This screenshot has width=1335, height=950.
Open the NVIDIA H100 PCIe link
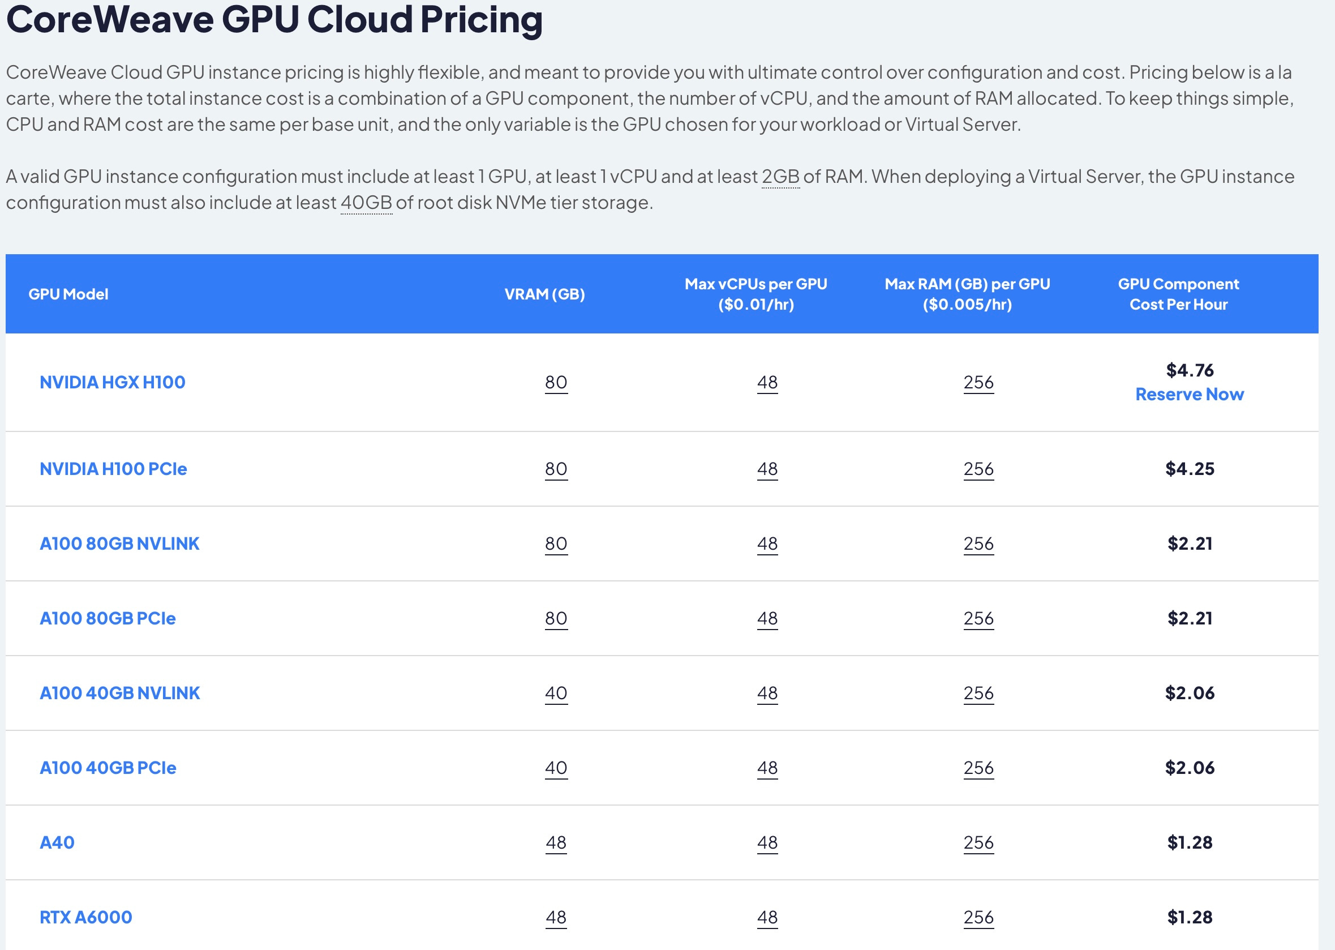click(113, 469)
